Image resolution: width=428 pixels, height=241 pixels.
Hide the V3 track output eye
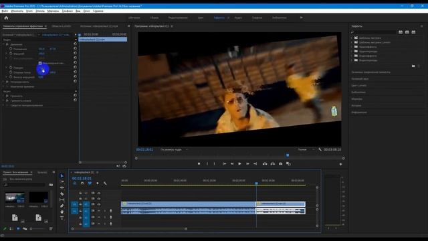click(x=99, y=193)
